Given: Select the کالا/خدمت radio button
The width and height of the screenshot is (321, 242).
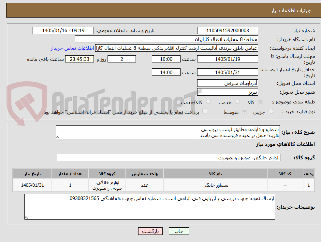Looking at the screenshot, I should pyautogui.click(x=208, y=101).
